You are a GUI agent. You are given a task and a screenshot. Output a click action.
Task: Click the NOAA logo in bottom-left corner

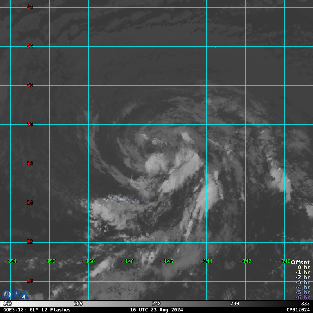coord(7,295)
